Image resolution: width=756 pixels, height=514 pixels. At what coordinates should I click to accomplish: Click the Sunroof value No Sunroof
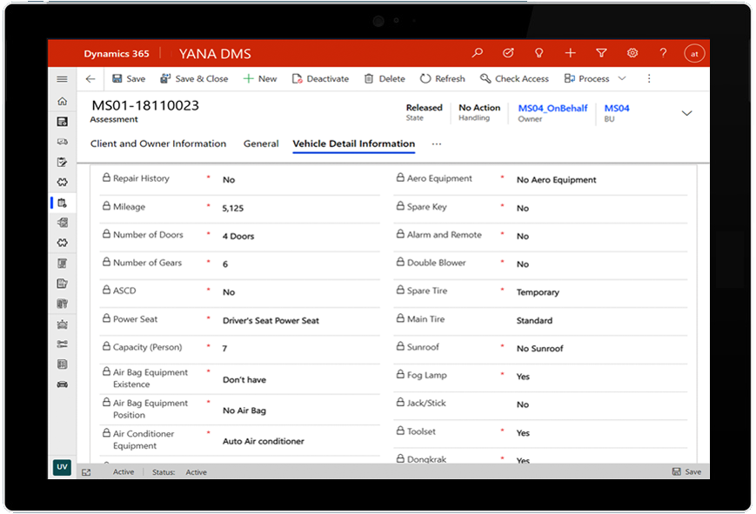[x=539, y=349]
